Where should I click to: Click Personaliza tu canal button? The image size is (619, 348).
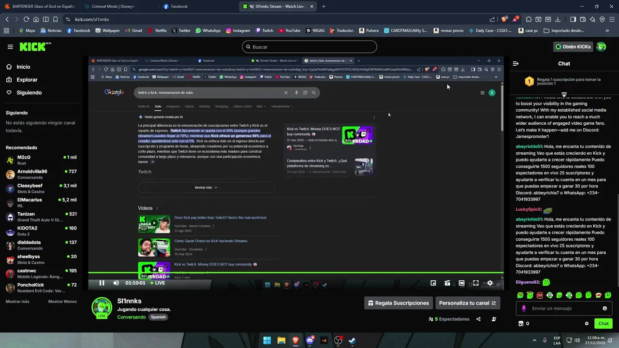pos(467,303)
